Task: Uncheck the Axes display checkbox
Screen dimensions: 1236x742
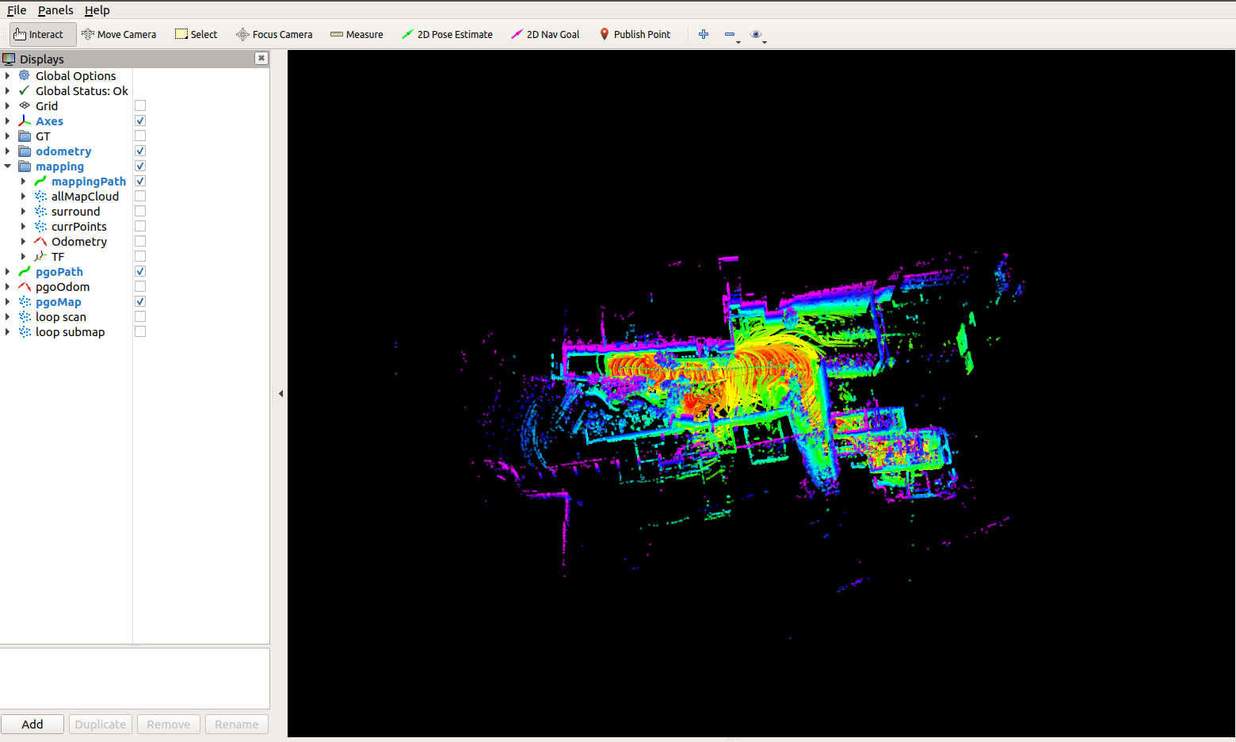Action: click(x=140, y=120)
